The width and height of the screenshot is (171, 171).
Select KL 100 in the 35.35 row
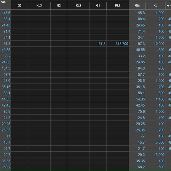coord(162,161)
